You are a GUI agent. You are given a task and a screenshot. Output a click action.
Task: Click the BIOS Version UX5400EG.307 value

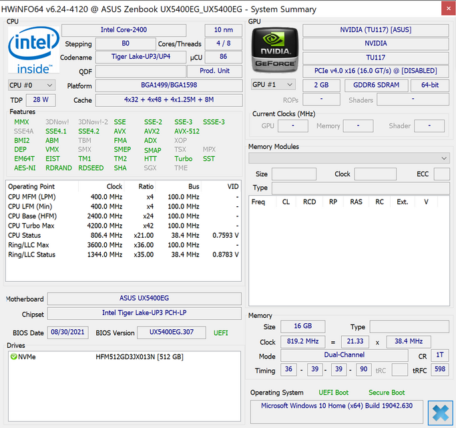pos(172,333)
